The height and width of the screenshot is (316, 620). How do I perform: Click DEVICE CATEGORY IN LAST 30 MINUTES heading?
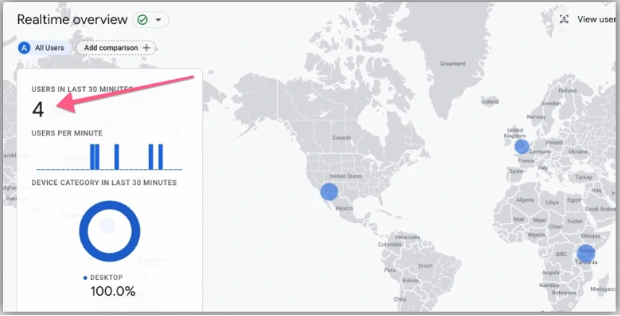pos(104,183)
